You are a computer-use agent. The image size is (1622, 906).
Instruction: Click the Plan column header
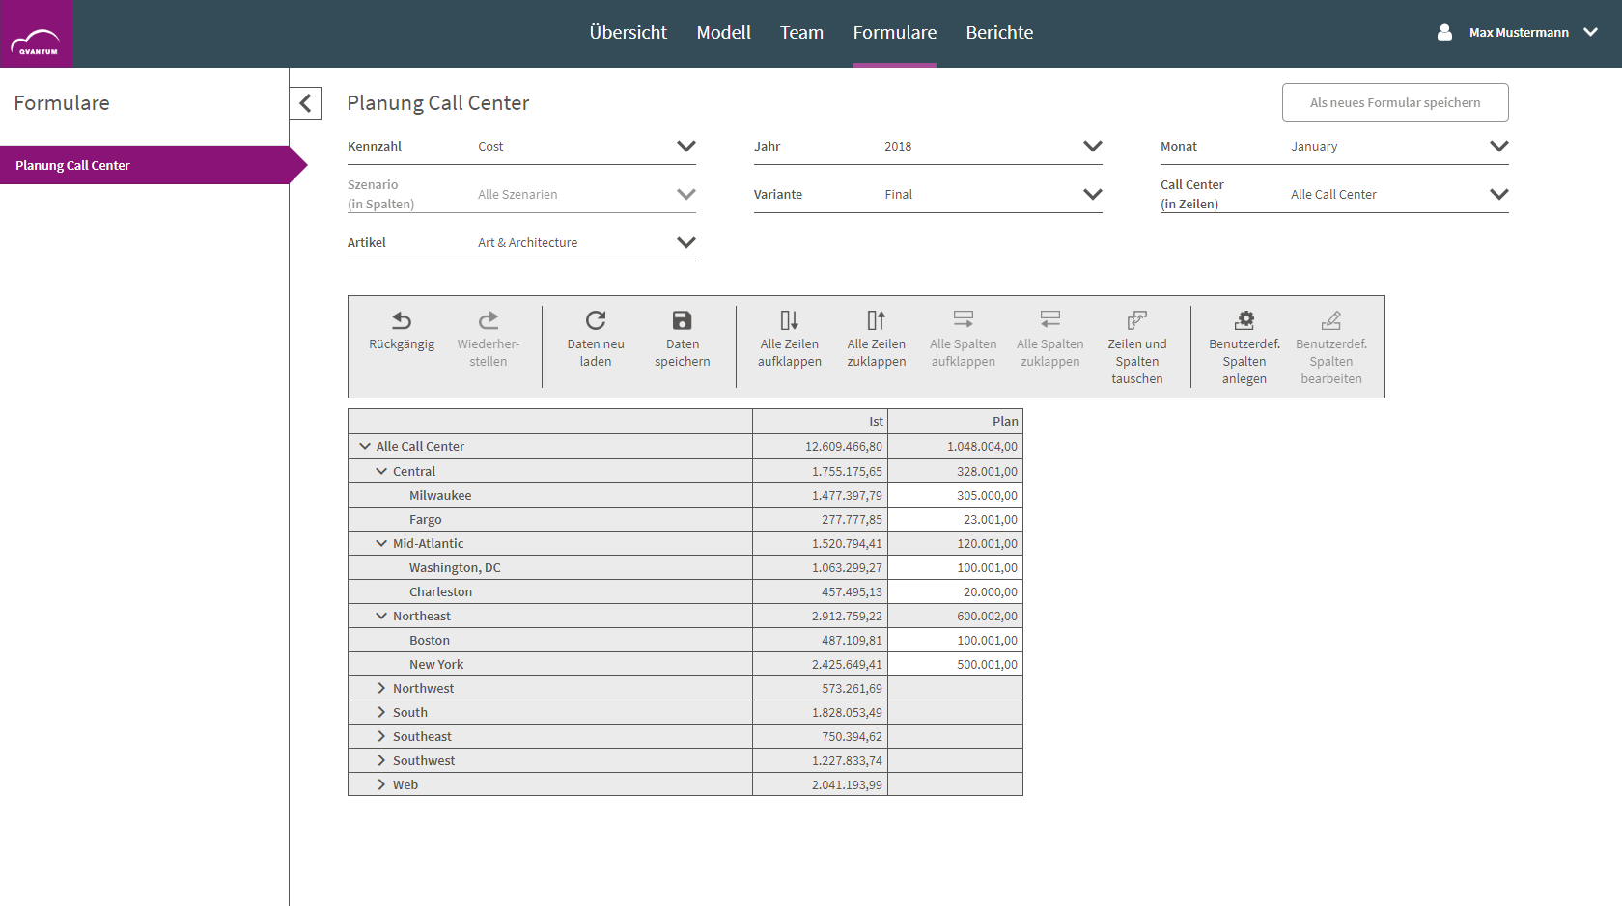point(955,422)
